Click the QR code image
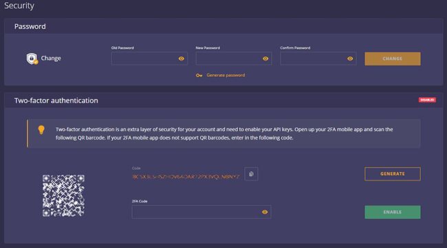 point(63,196)
